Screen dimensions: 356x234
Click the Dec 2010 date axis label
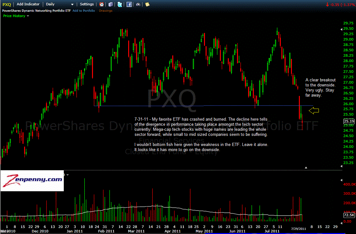tap(40, 231)
